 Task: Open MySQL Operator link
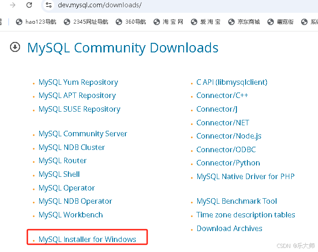67,188
